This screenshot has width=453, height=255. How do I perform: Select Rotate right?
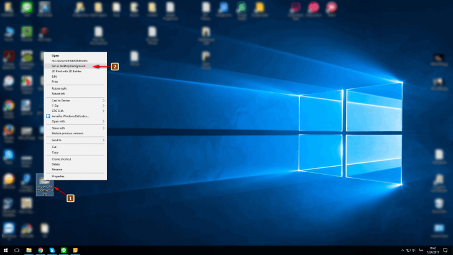tap(75, 88)
